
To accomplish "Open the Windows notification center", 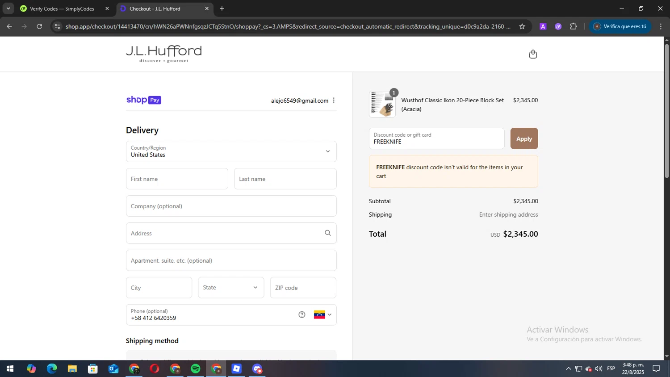I will [656, 369].
